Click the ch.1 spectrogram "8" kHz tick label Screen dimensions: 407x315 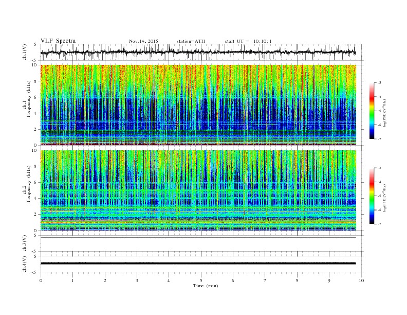coord(35,81)
